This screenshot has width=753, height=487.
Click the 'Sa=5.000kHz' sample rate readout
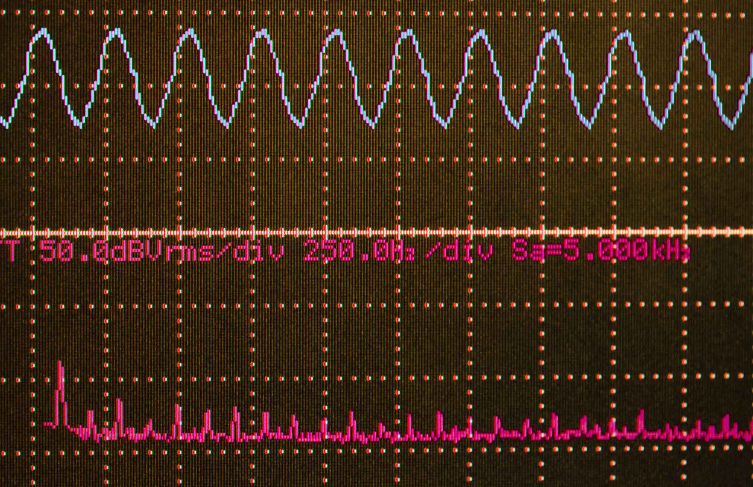pos(600,250)
